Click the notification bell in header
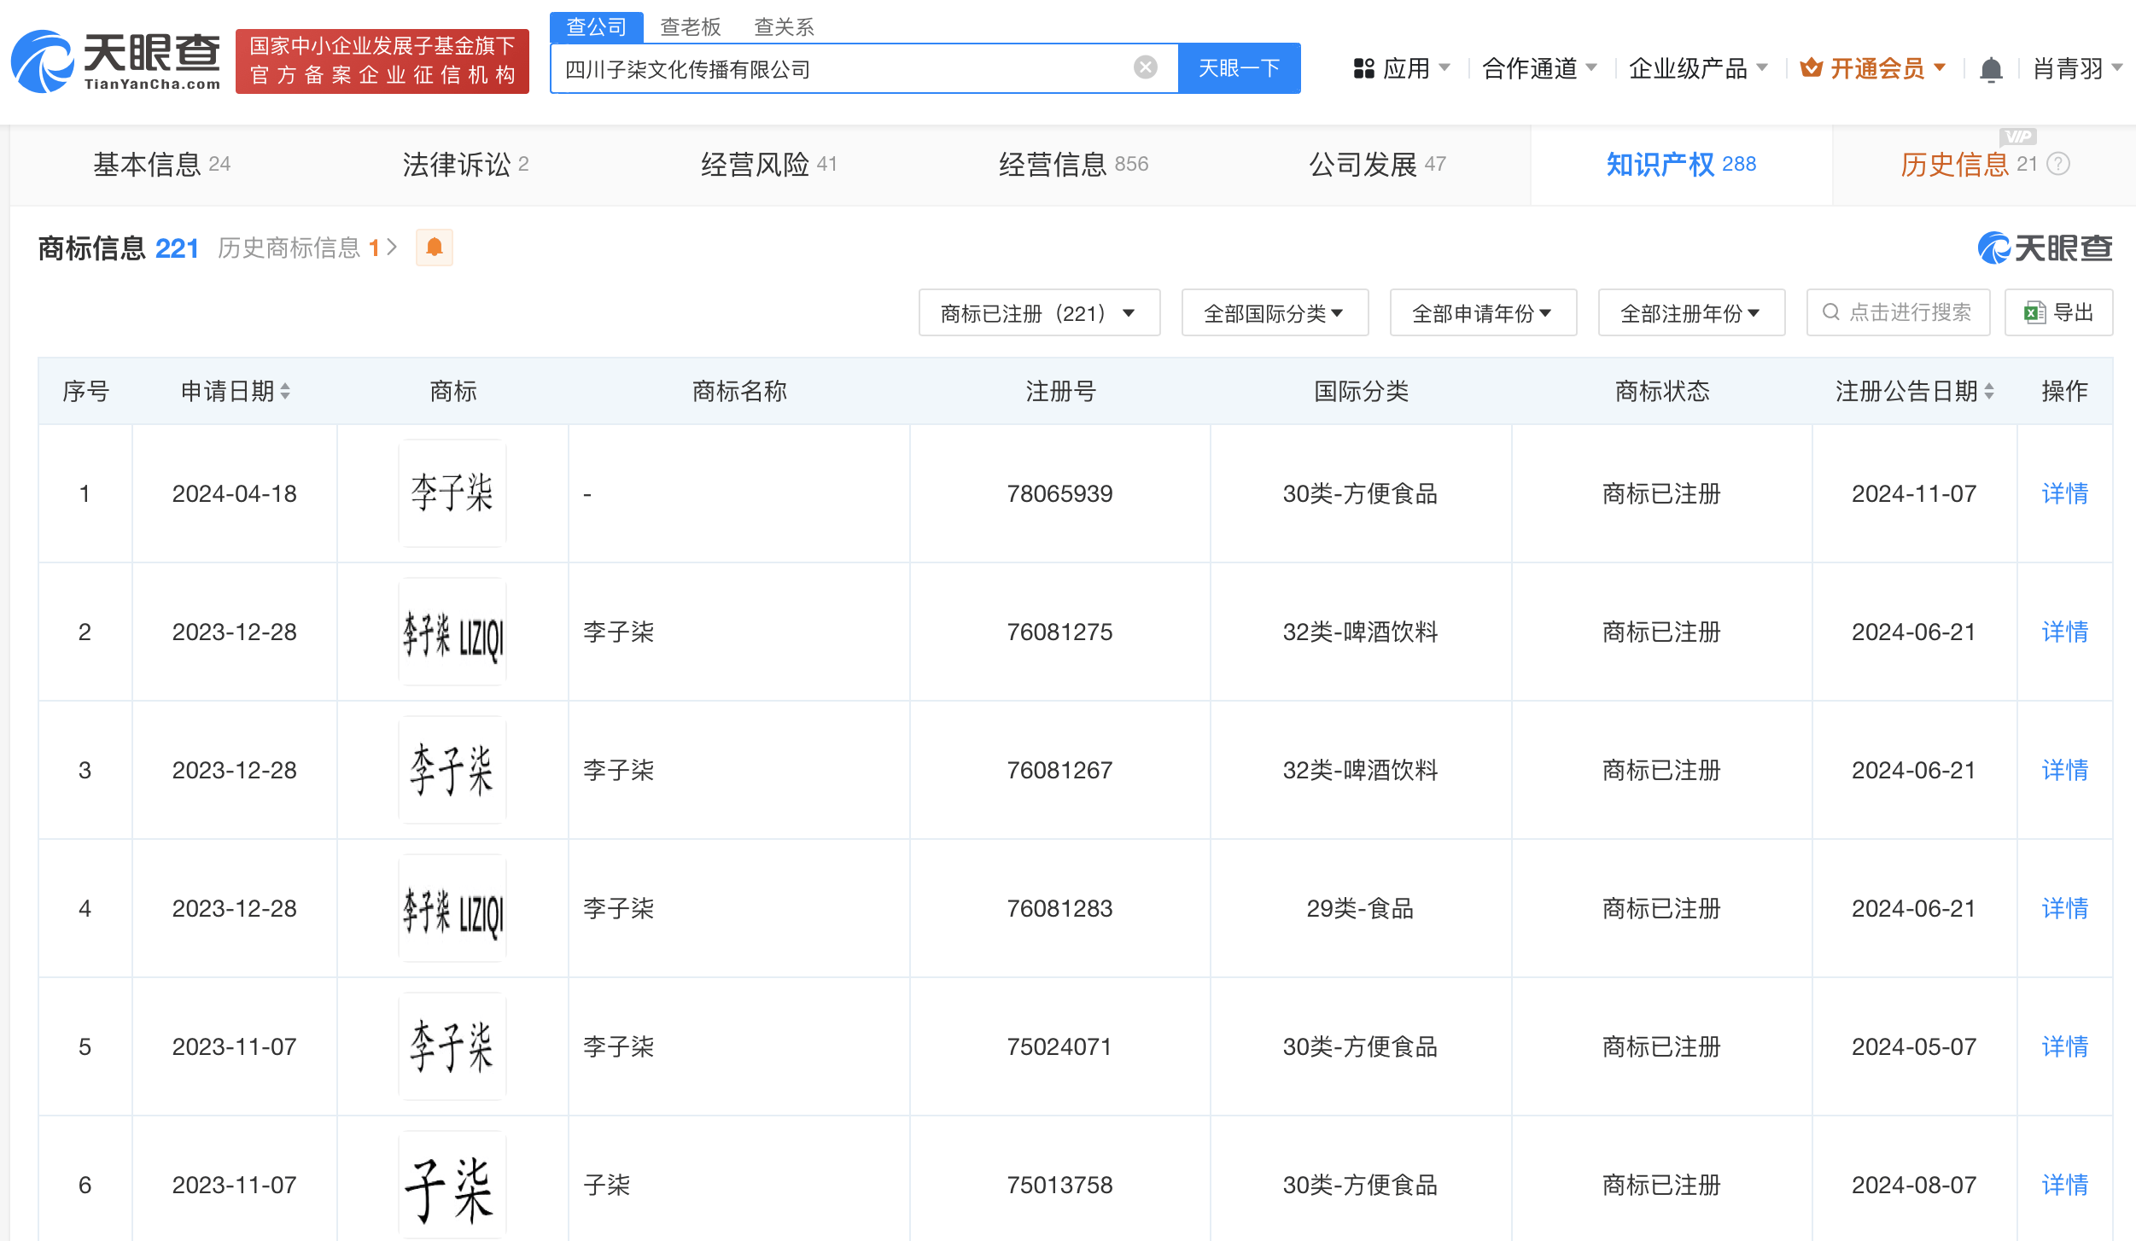The image size is (2136, 1241). point(1991,69)
